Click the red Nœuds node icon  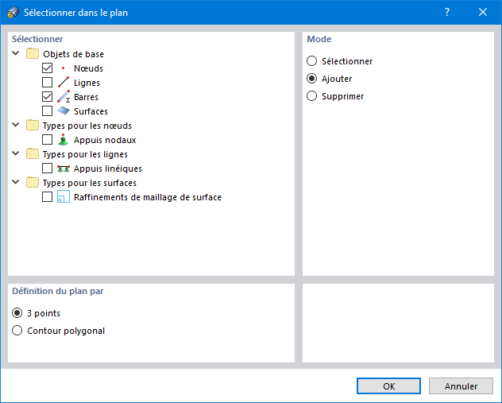(64, 68)
